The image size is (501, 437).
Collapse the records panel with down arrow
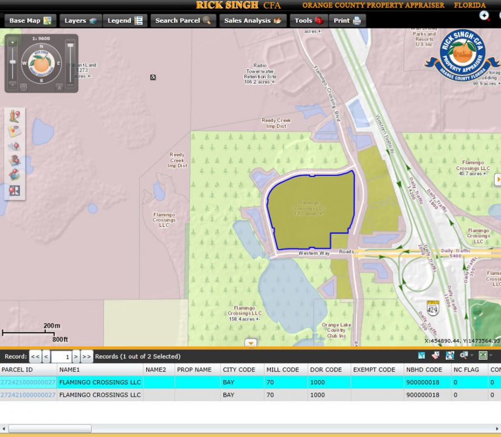point(251,343)
